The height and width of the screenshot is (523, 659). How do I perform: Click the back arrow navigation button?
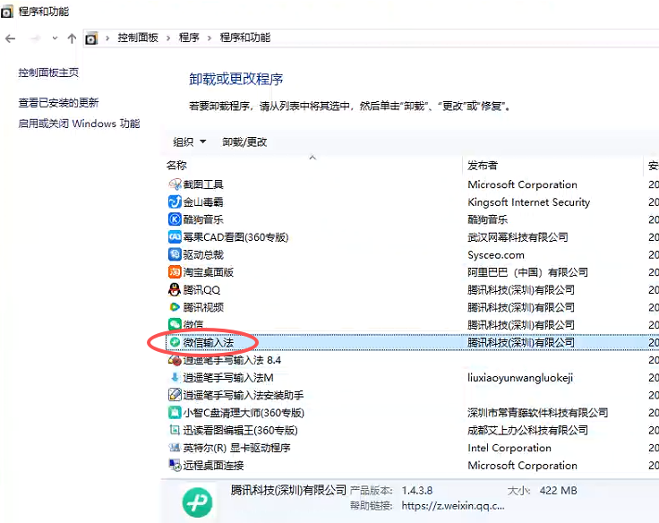pos(11,39)
